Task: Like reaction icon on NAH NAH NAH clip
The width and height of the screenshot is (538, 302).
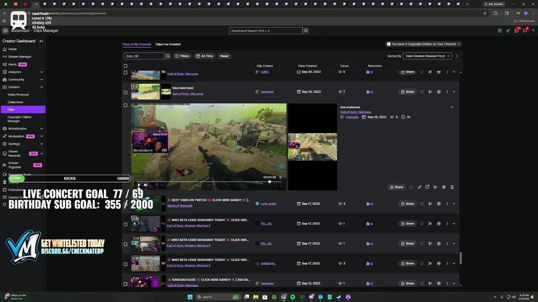Action: point(368,92)
